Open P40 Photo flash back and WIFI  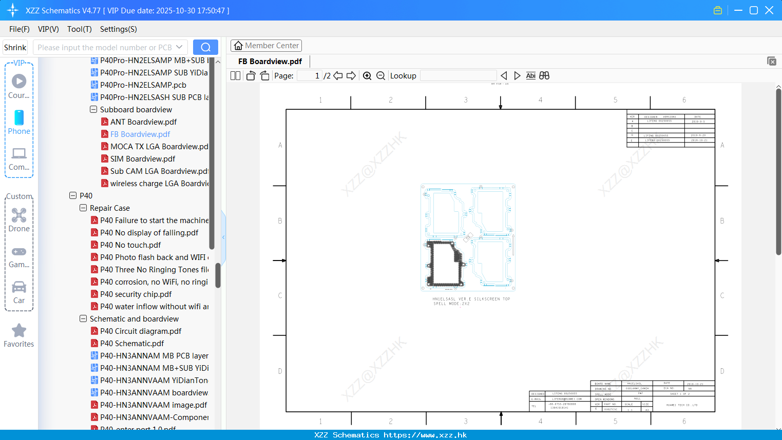pyautogui.click(x=153, y=257)
